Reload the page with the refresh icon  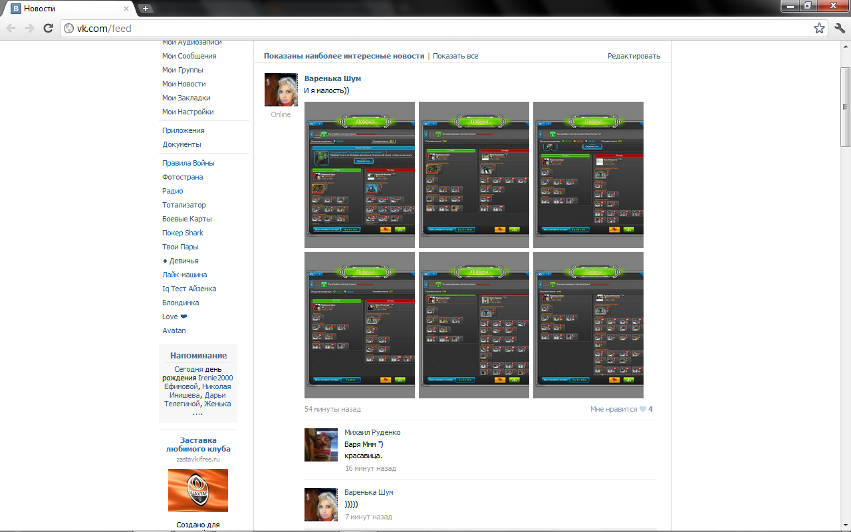click(48, 28)
